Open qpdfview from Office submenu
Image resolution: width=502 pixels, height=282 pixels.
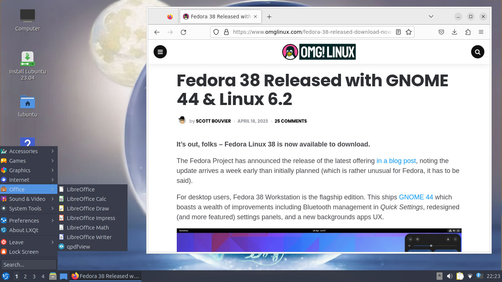(93, 247)
